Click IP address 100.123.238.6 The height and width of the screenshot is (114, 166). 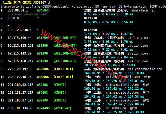point(19,30)
